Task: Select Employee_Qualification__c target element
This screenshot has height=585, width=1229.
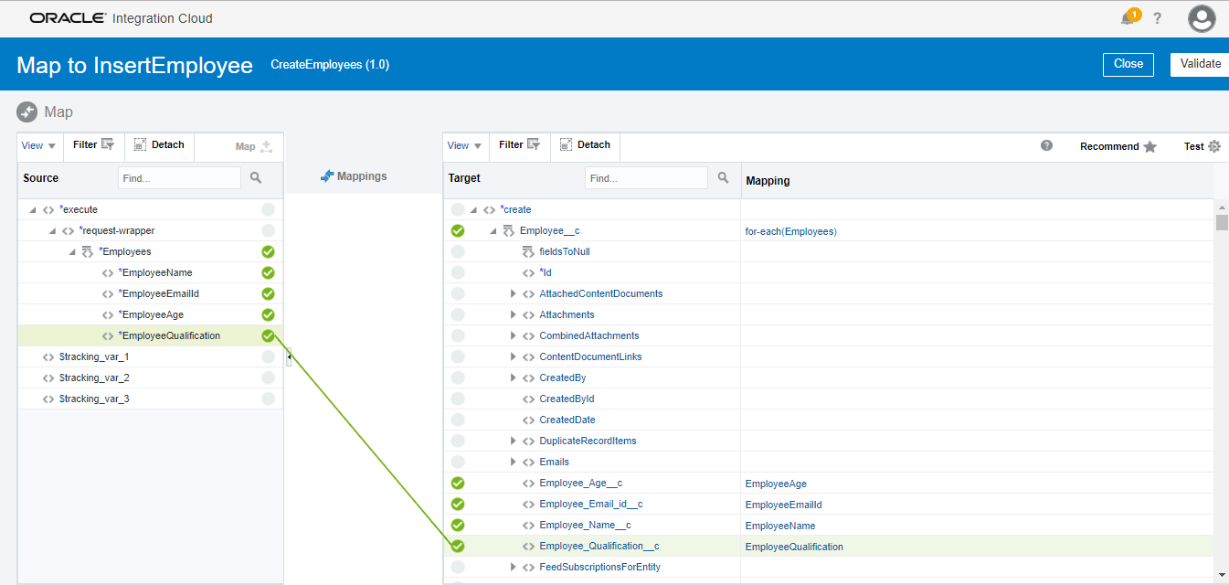Action: (x=599, y=546)
